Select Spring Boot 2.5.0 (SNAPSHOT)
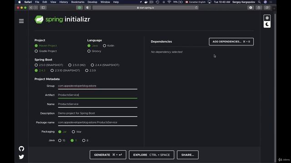 coord(49,65)
